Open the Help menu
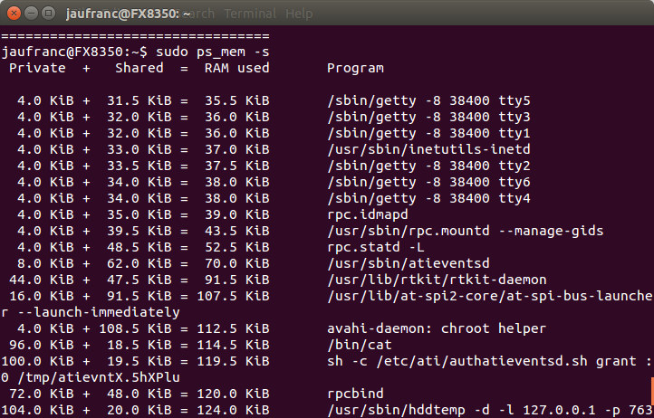This screenshot has height=418, width=654. pos(299,14)
